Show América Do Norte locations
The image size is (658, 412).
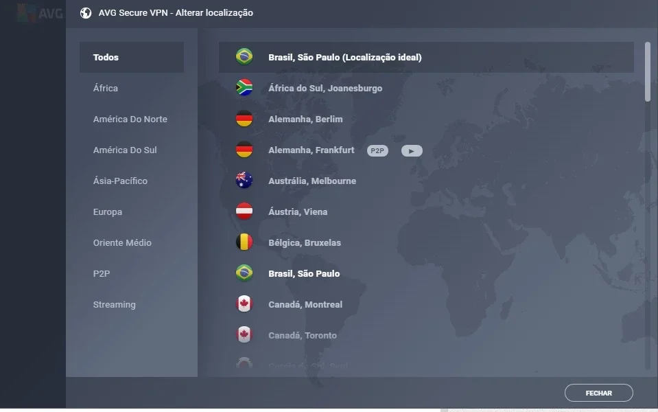click(x=132, y=119)
